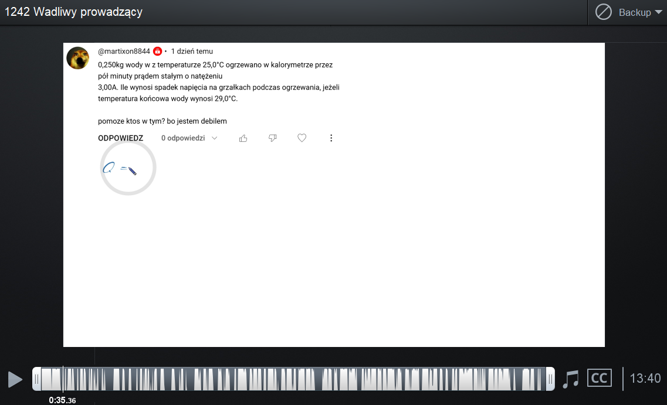Open the three-dot comment options menu
This screenshot has width=667, height=405.
(x=331, y=138)
